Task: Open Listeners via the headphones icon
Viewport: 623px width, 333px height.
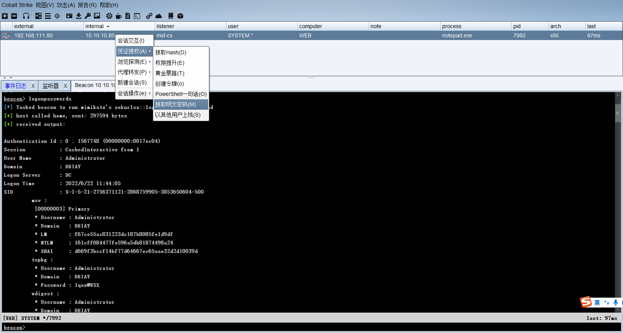Action: coord(26,16)
